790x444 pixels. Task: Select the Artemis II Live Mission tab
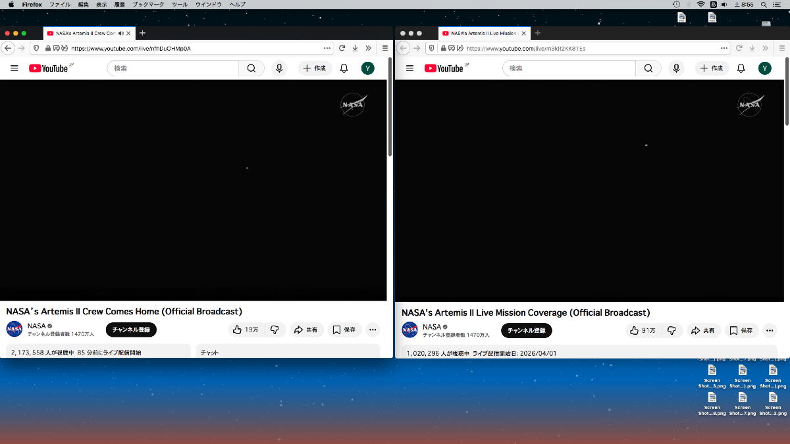pos(484,33)
